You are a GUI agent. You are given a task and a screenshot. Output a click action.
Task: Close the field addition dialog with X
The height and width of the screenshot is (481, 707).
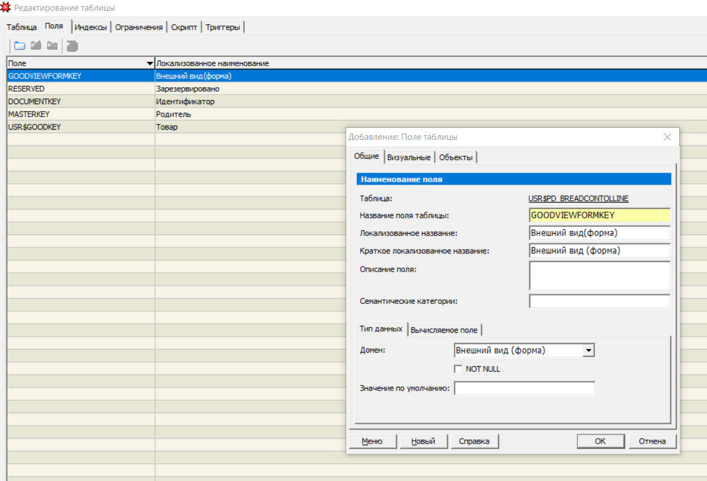click(667, 137)
